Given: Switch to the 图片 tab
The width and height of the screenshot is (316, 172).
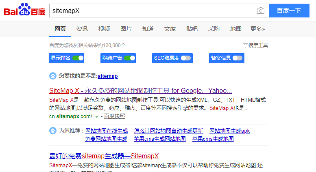Looking at the screenshot, I should [x=126, y=29].
